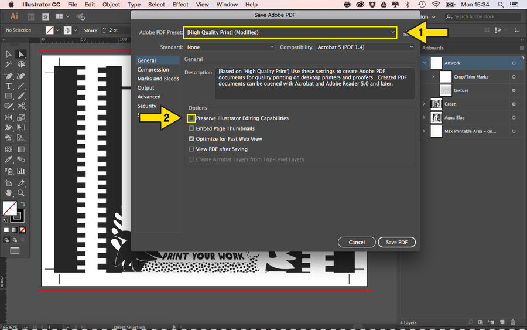
Task: Select the Perspective Grid tool
Action: click(21, 138)
